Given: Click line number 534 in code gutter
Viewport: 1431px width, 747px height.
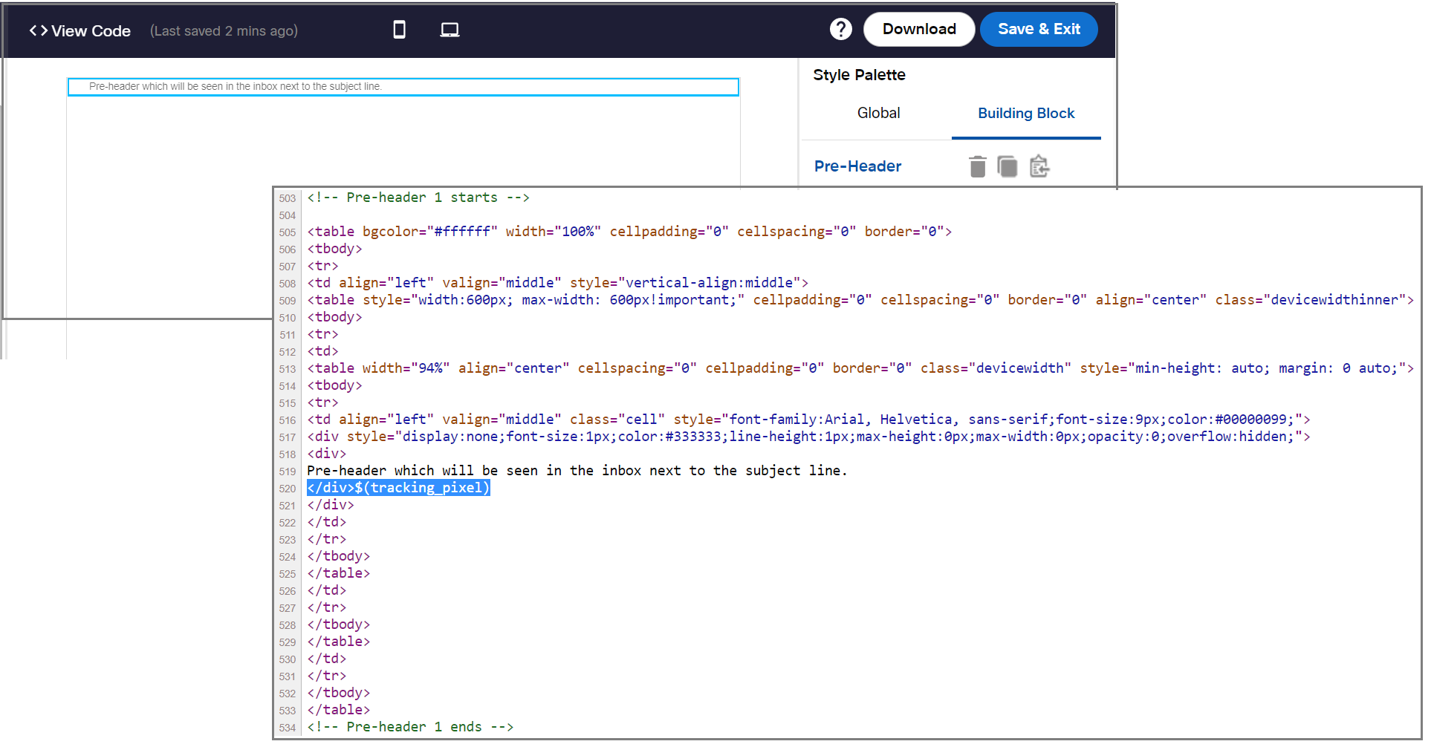Looking at the screenshot, I should tap(288, 728).
